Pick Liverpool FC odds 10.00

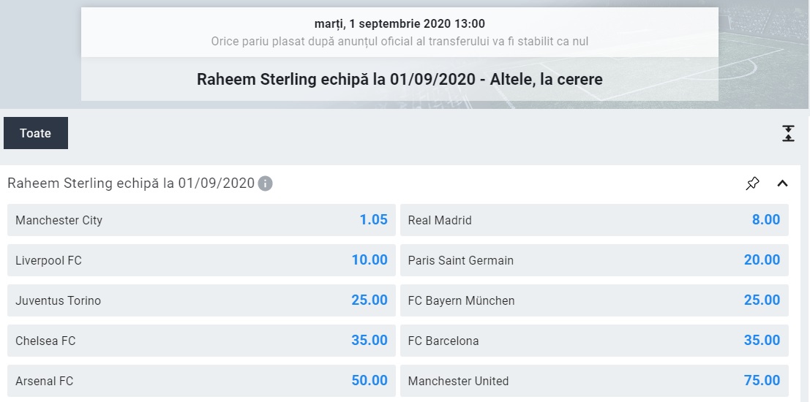click(x=201, y=260)
